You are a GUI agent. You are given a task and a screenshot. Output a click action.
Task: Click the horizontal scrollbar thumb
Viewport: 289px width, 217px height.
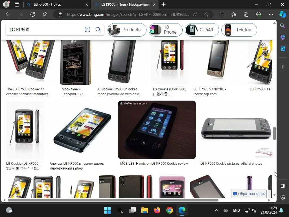click(113, 200)
